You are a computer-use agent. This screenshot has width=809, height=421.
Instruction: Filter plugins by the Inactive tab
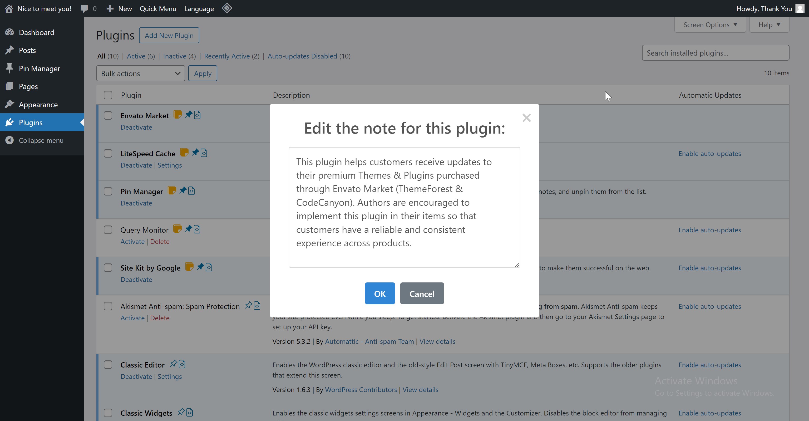[175, 56]
